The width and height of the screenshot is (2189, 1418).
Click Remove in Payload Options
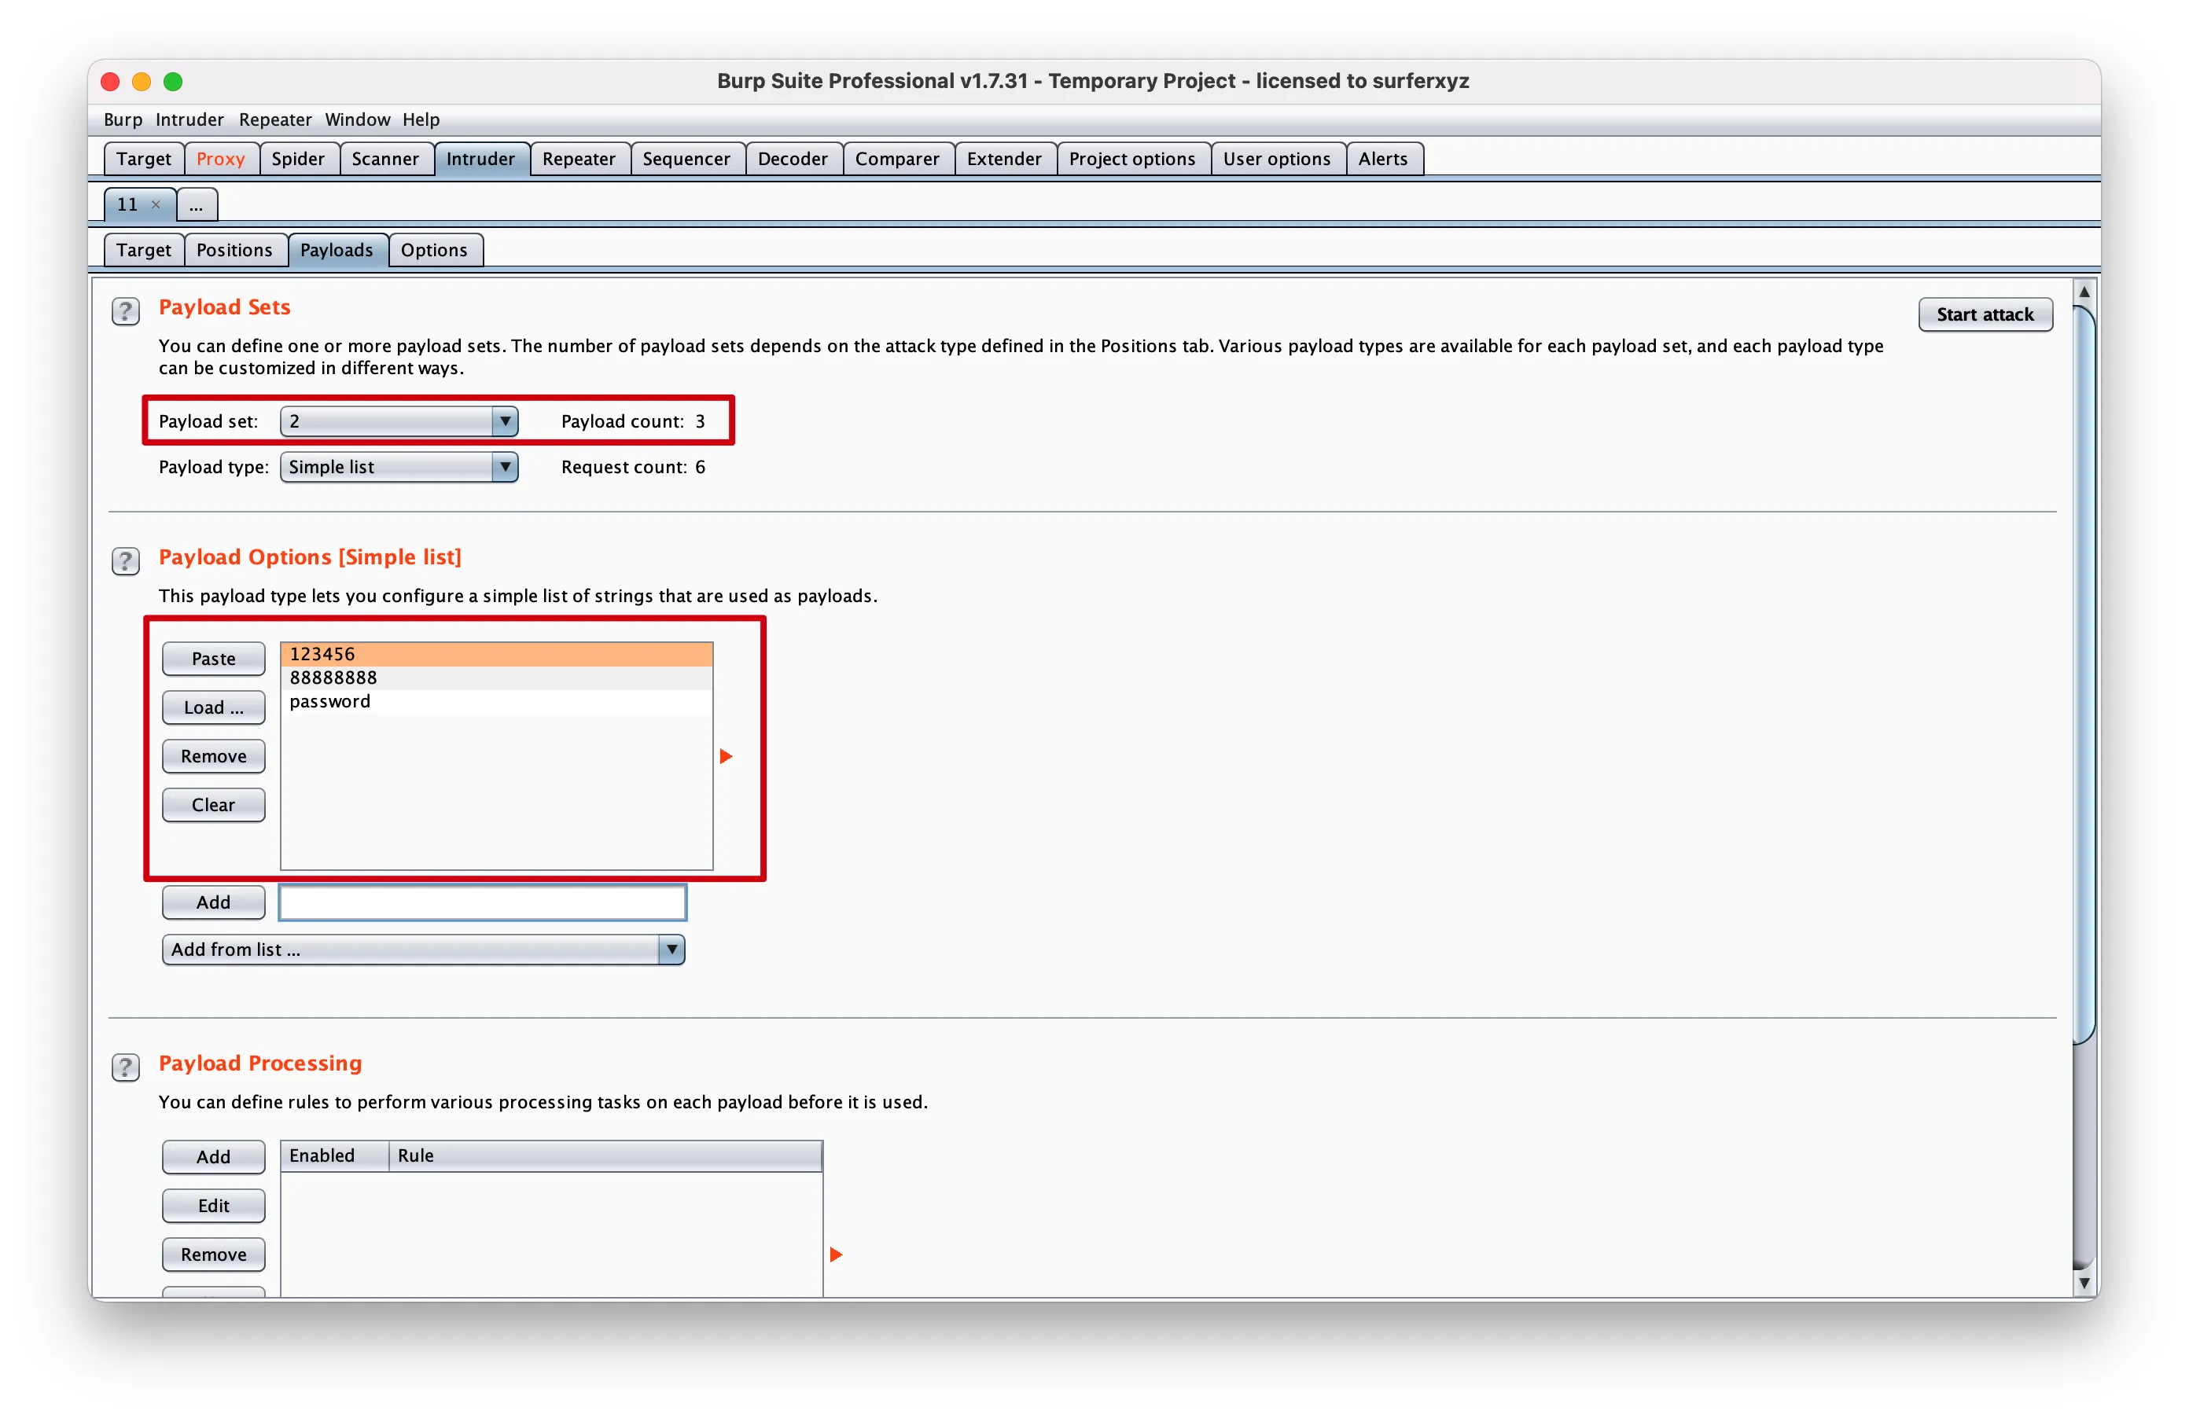213,756
